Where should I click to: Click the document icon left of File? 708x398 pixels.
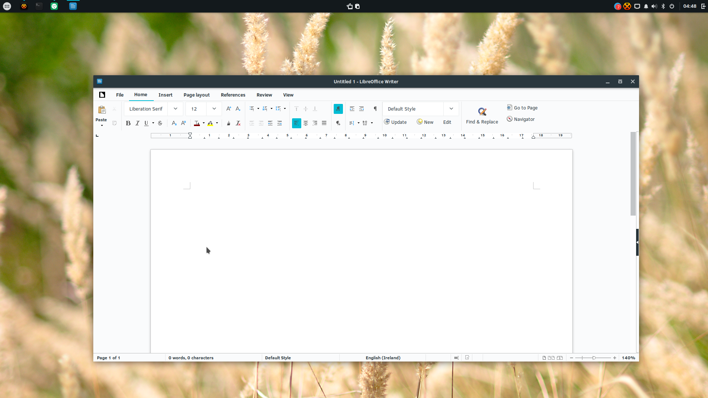pos(102,95)
